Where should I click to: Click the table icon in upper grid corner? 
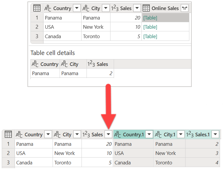pos(37,8)
